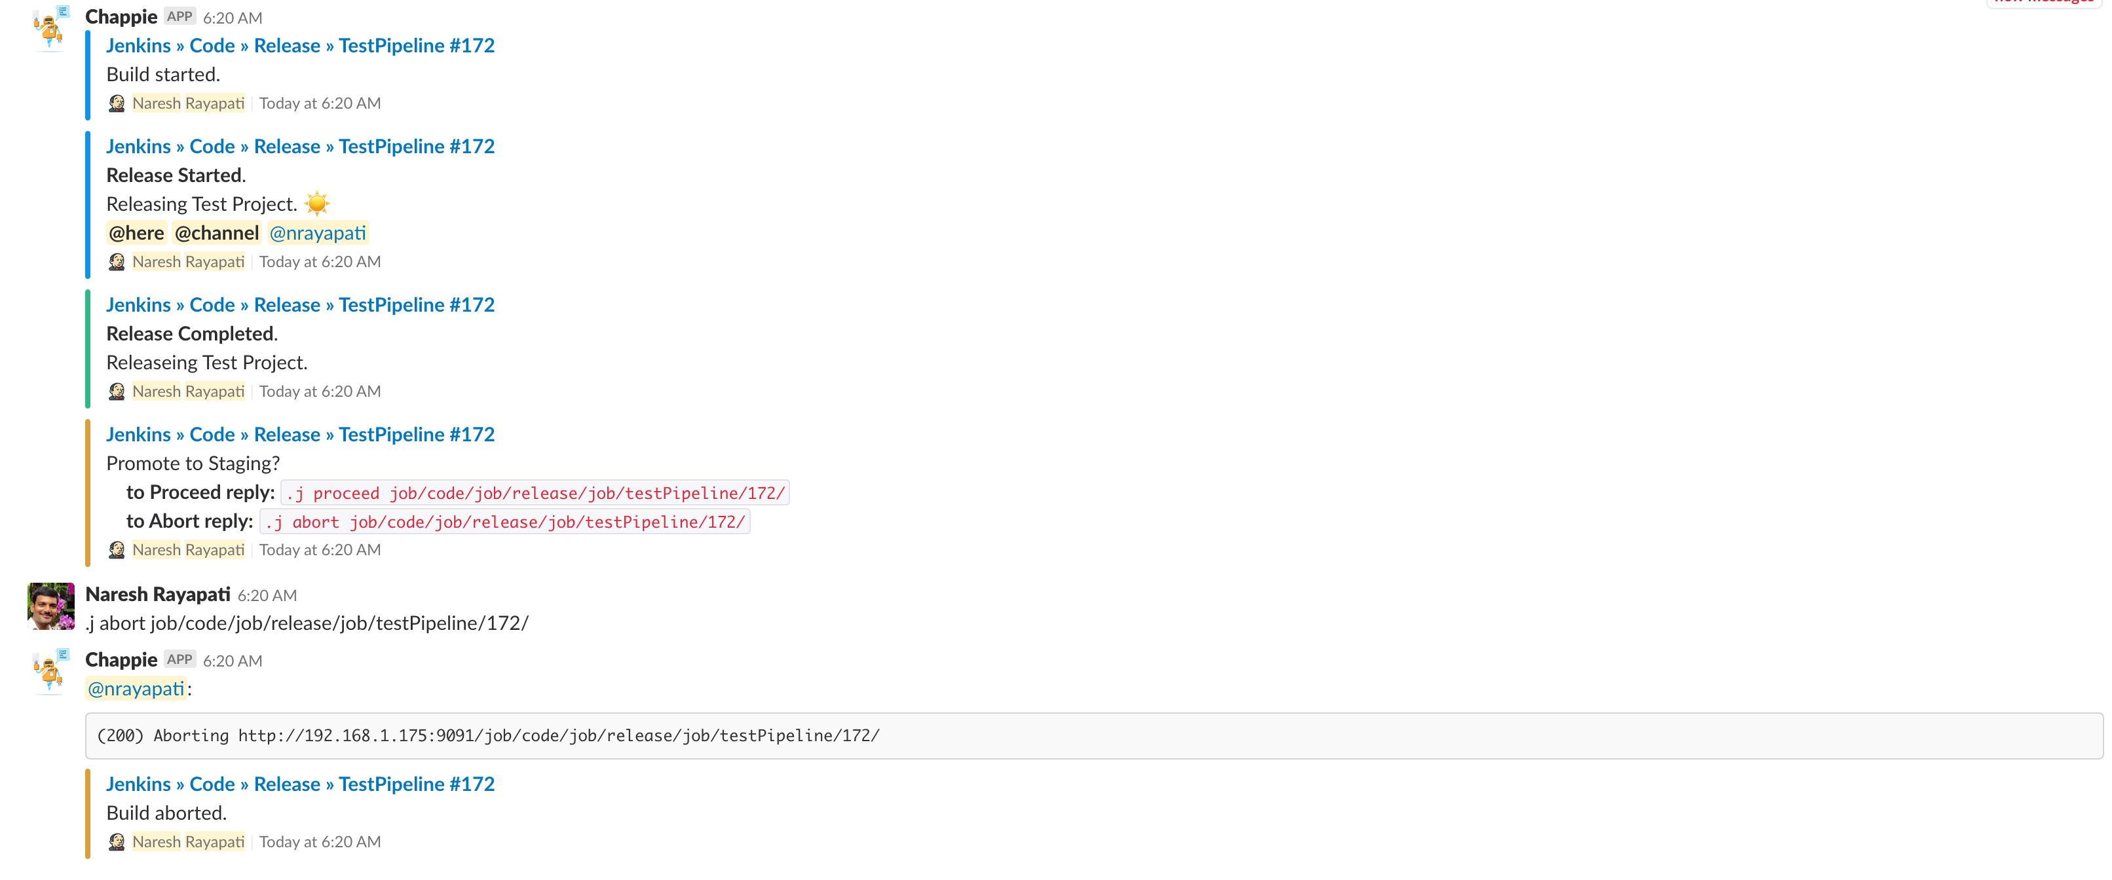This screenshot has width=2112, height=880.
Task: Click Naresh Rayapati name link in first message
Action: [187, 102]
